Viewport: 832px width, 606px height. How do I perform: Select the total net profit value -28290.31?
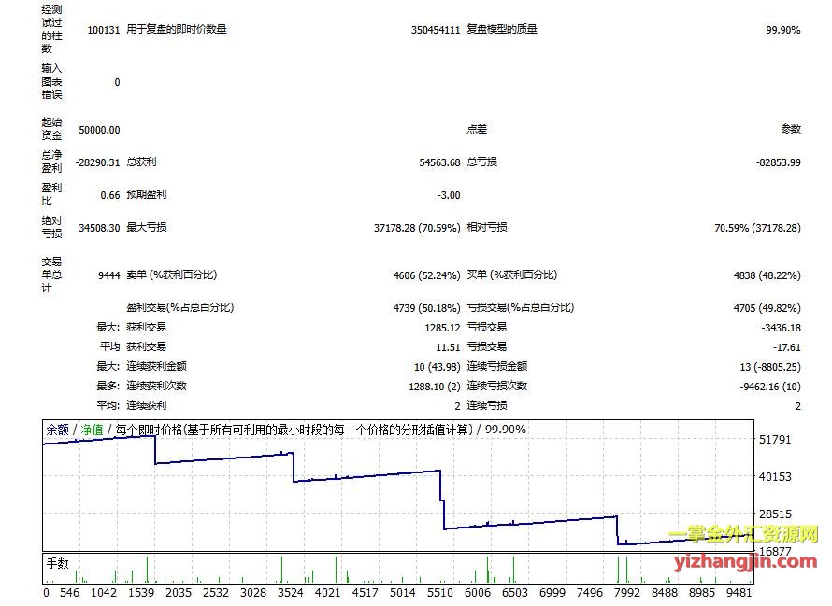click(x=97, y=162)
